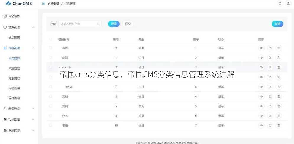Edit the nodejs column
Screen dimensions: 294x144
coord(270,67)
